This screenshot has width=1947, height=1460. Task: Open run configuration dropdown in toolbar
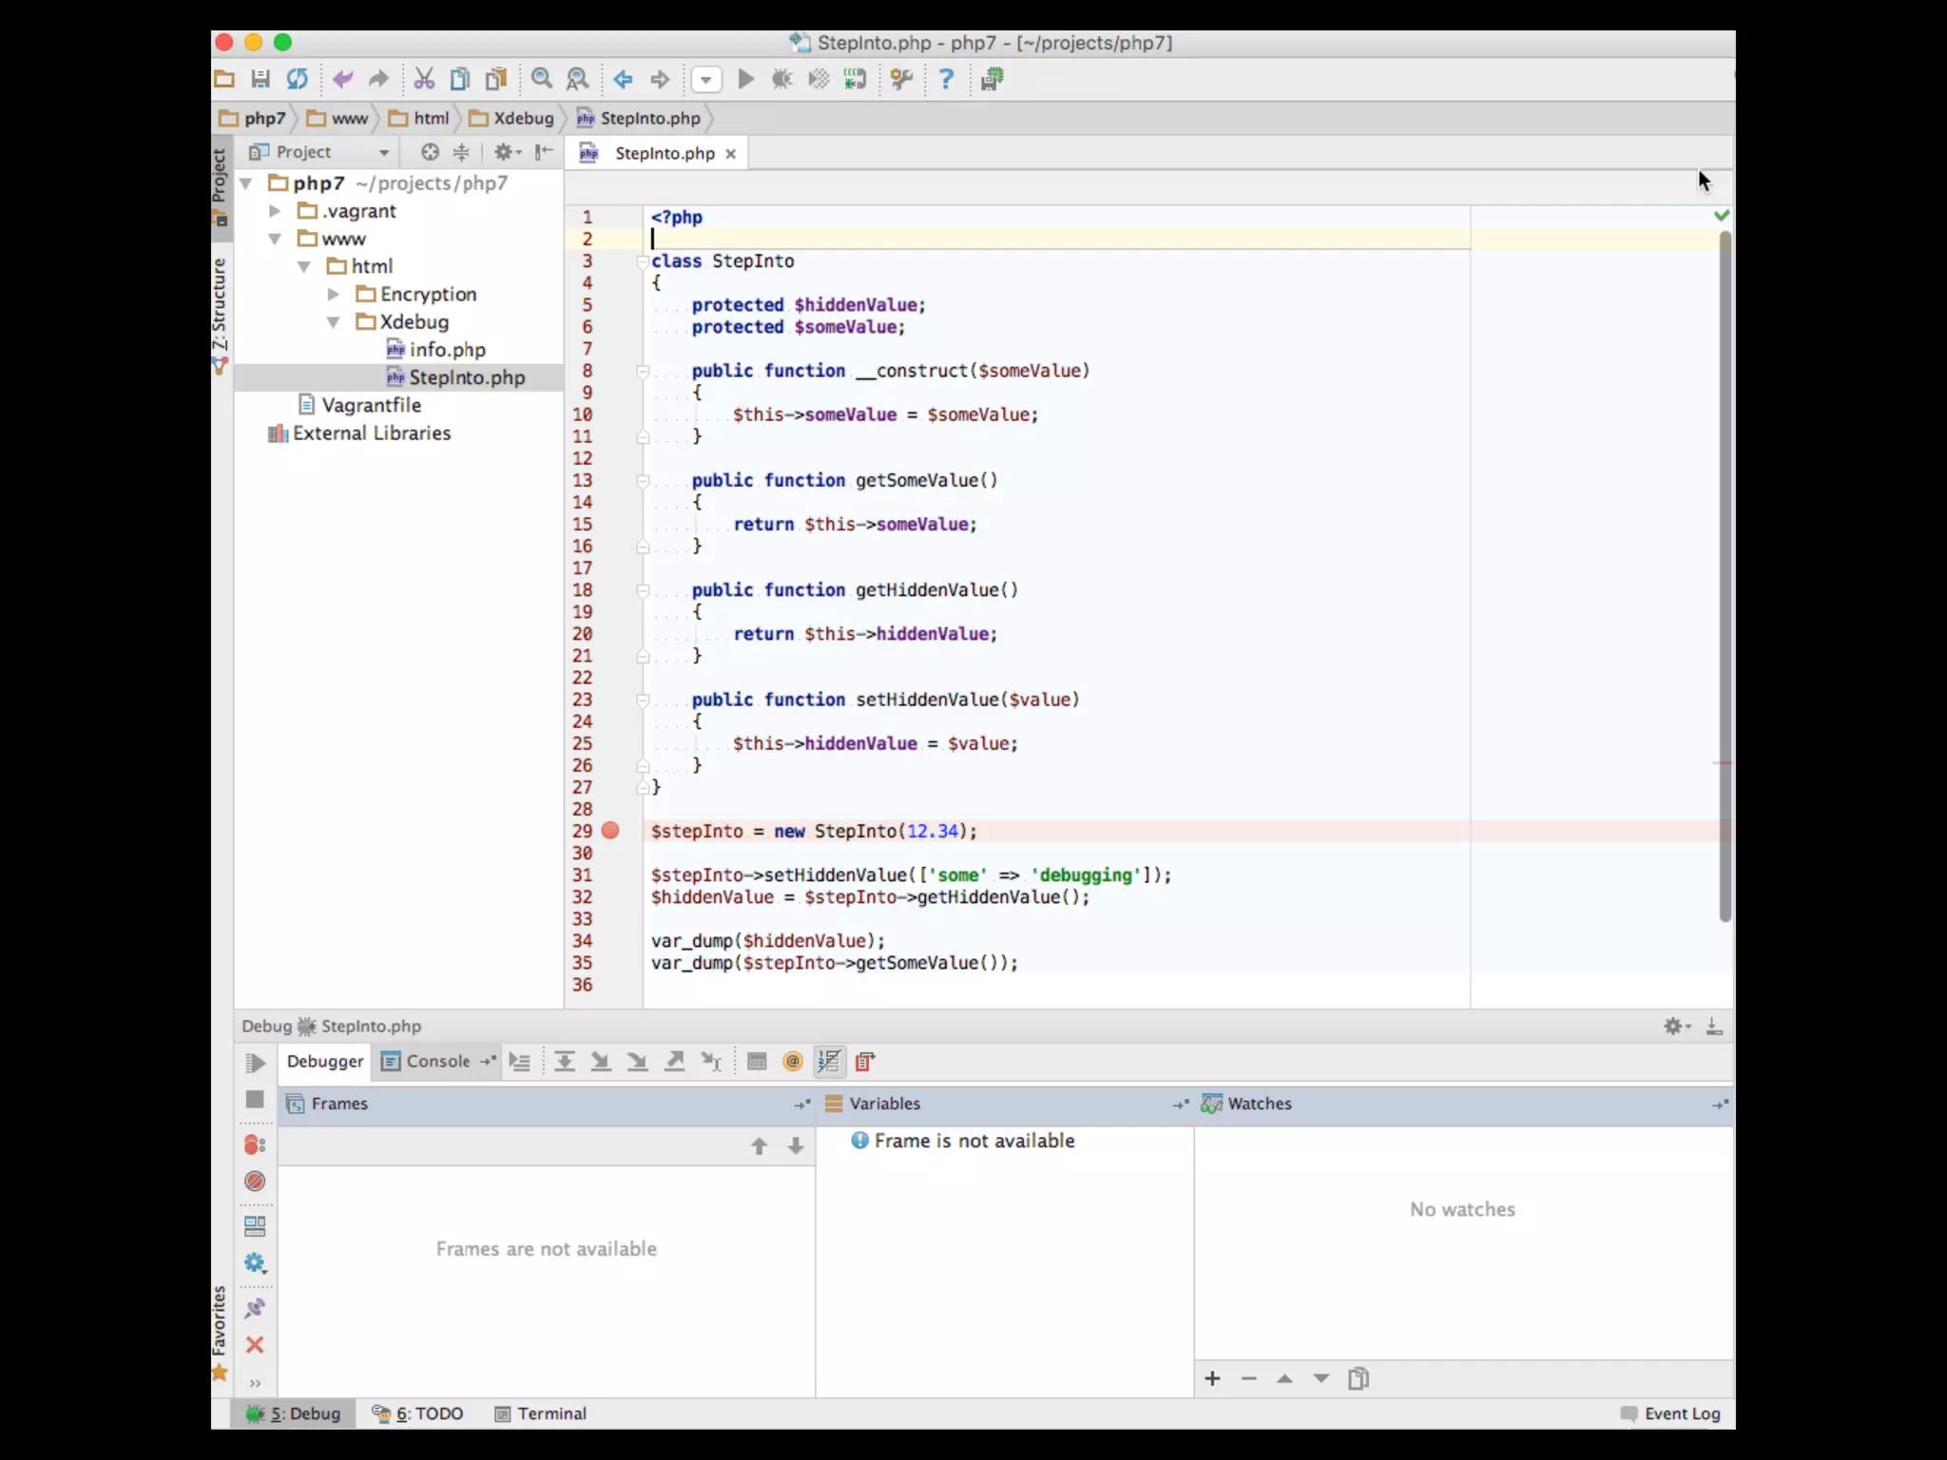click(x=705, y=80)
